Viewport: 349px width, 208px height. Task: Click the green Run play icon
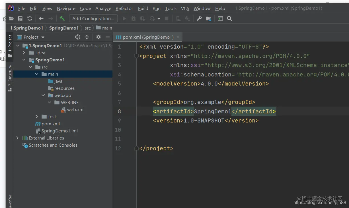tap(124, 18)
